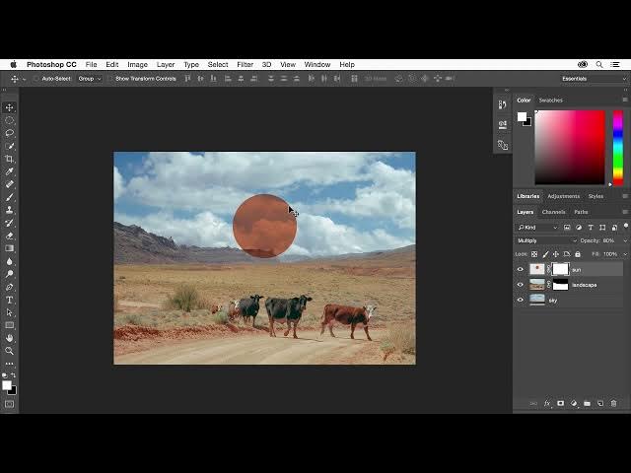
Task: Delete layer using trash icon
Action: [613, 403]
